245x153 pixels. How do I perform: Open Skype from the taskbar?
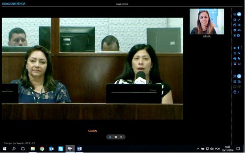pos(61,149)
